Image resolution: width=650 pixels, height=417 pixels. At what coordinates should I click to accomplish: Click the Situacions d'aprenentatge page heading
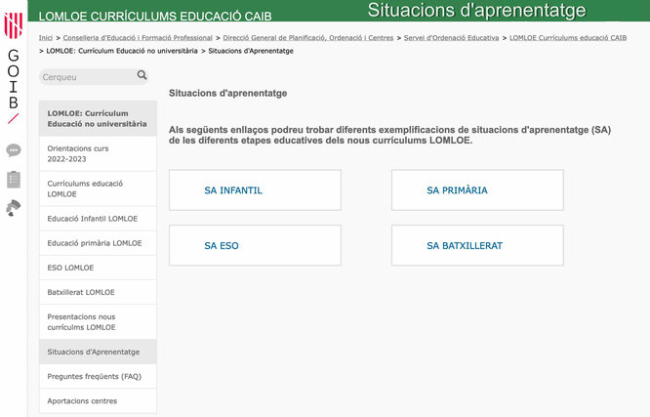228,93
